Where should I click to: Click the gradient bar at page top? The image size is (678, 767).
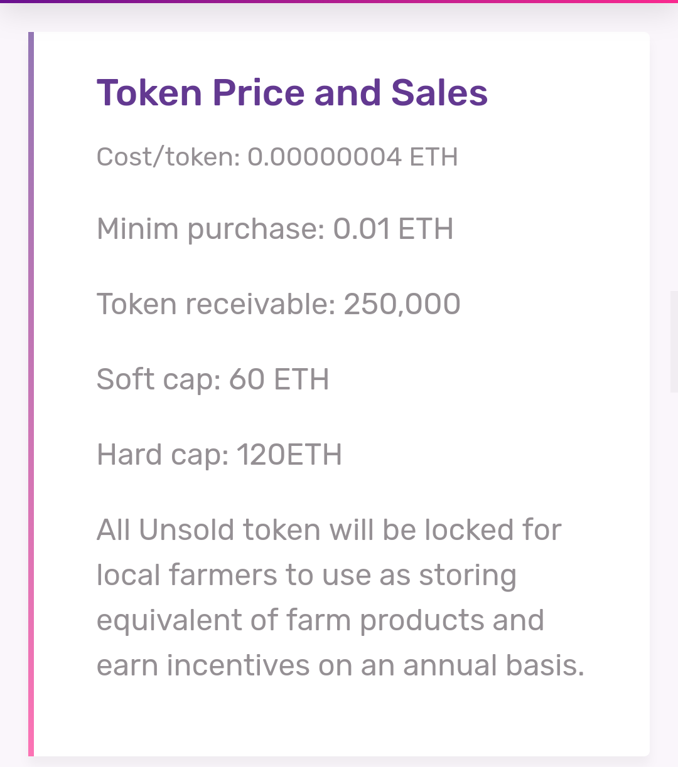339,1
